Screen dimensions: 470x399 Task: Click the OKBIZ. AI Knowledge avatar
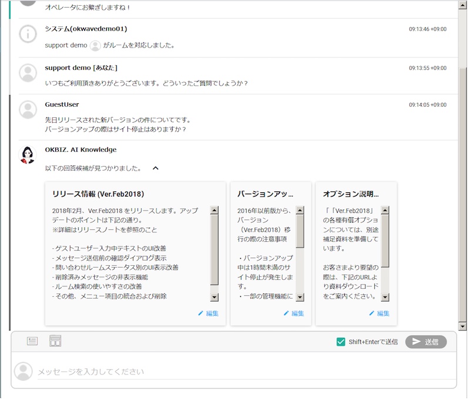(x=28, y=154)
